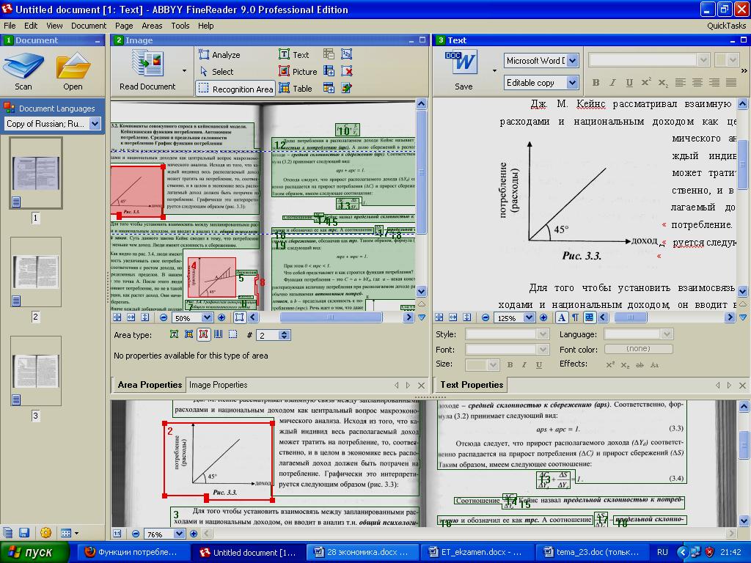
Task: Click the renumber areas (123) icon
Action: pyautogui.click(x=346, y=54)
